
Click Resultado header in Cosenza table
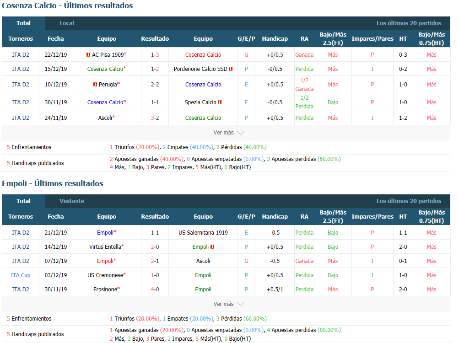coord(155,38)
